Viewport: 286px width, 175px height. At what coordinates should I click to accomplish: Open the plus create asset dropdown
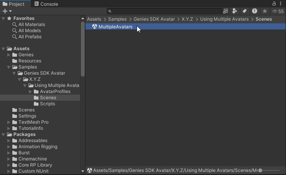point(7,11)
